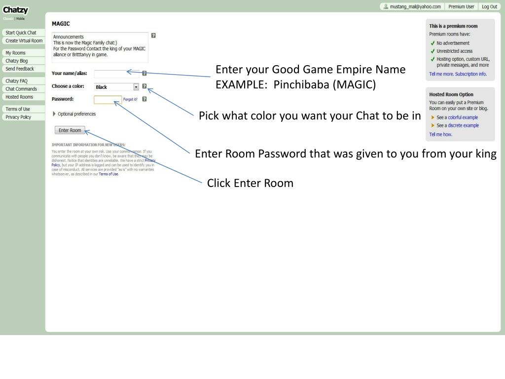This screenshot has width=505, height=379.
Task: Select Send Feedback in sidebar
Action: [x=23, y=69]
